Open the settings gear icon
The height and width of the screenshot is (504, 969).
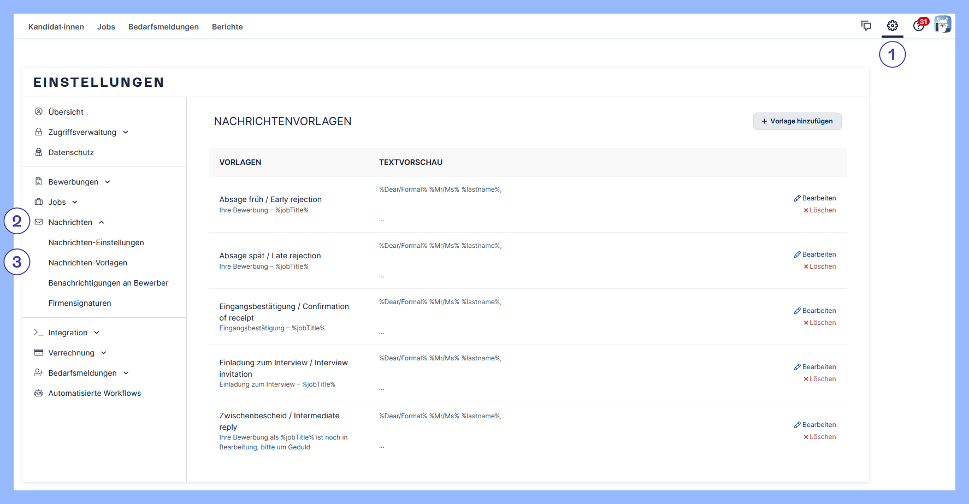(x=892, y=26)
